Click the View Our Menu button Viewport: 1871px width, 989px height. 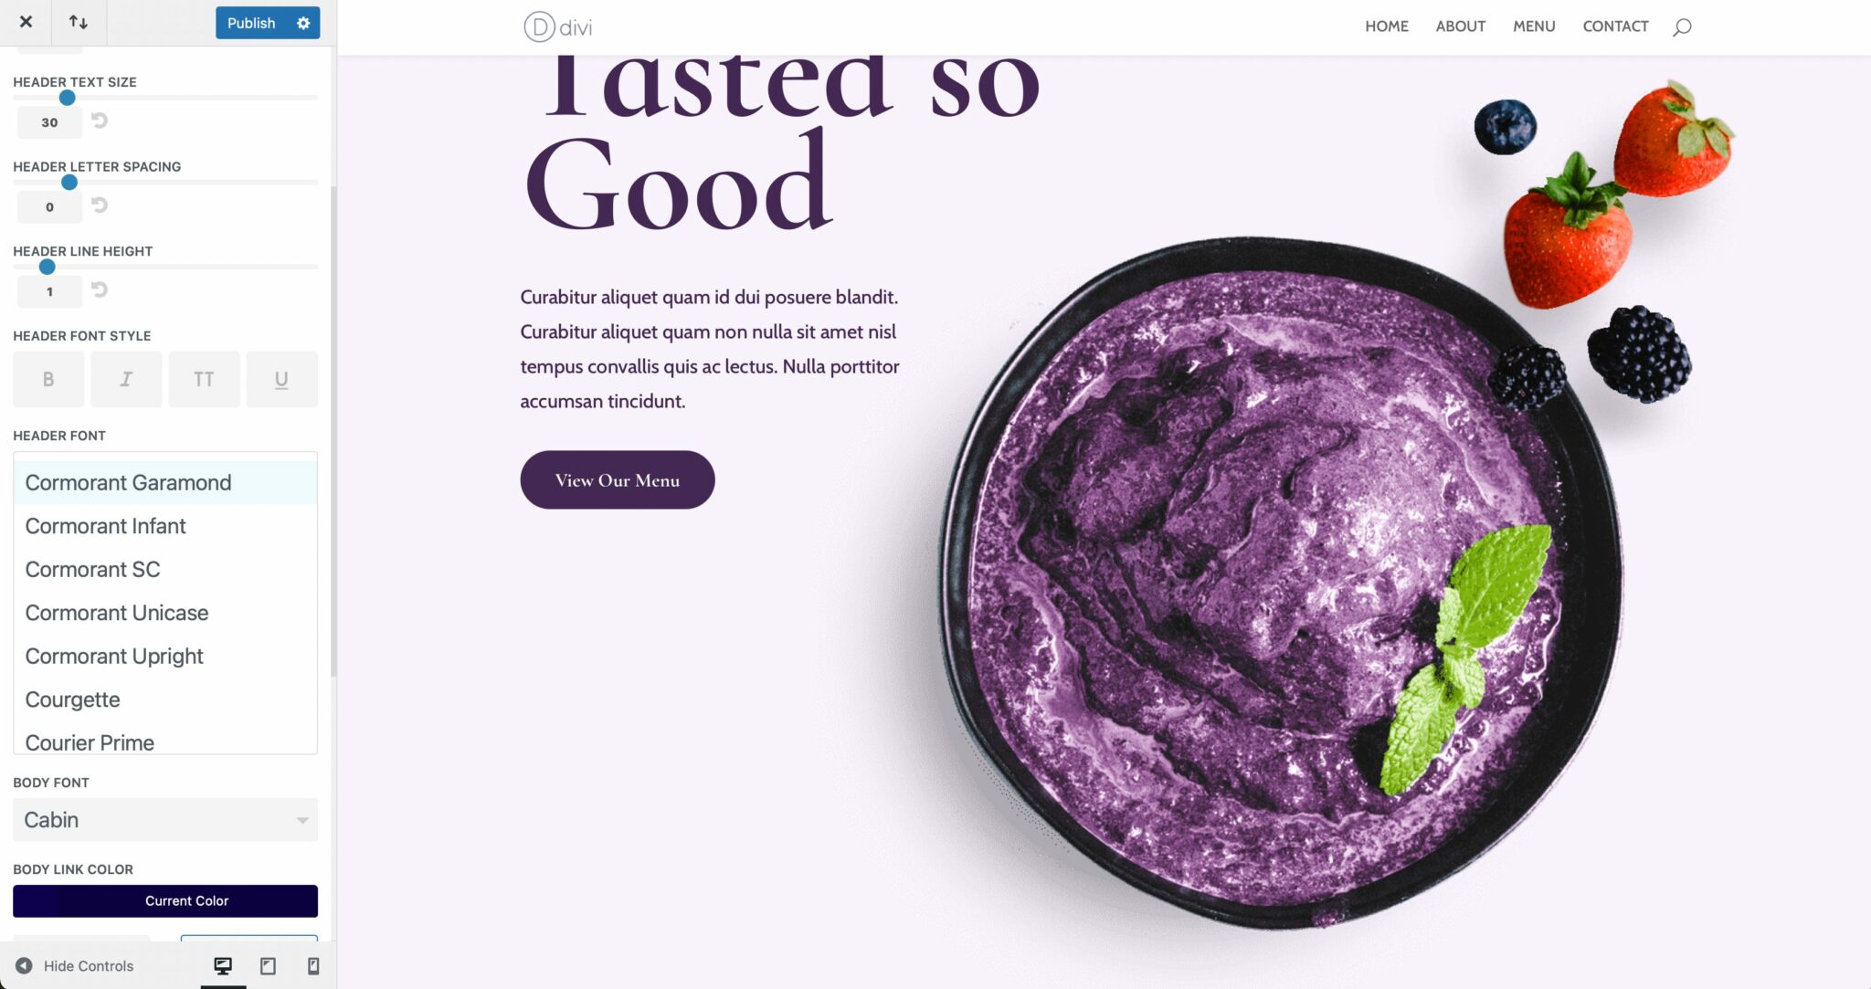[x=617, y=479]
